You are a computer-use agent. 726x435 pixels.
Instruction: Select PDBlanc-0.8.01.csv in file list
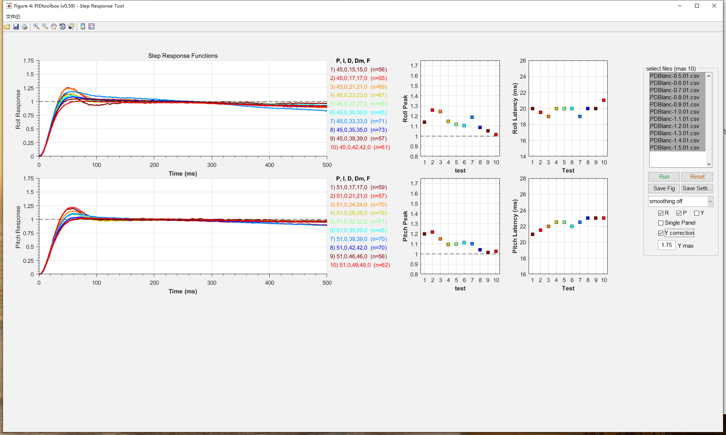[x=677, y=97]
